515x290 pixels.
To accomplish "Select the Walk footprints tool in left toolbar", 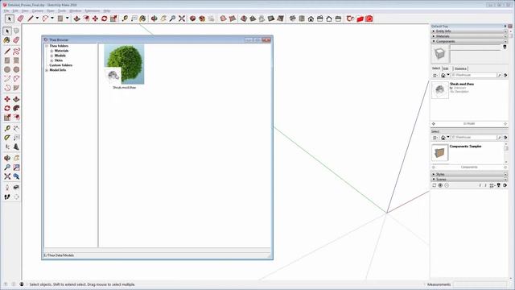I will tap(7, 197).
